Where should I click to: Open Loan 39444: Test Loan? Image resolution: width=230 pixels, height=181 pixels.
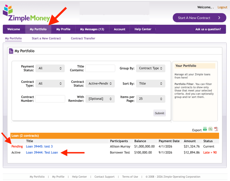tap(42, 153)
